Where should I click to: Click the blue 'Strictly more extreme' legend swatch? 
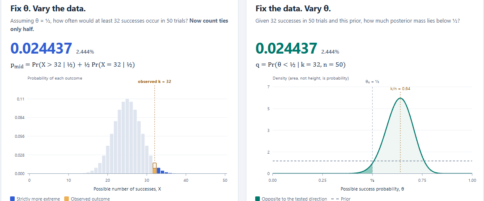[x=12, y=199]
